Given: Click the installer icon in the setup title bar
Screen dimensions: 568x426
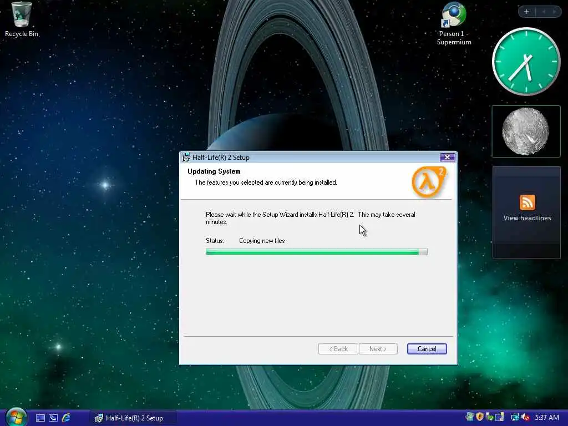Looking at the screenshot, I should 186,157.
